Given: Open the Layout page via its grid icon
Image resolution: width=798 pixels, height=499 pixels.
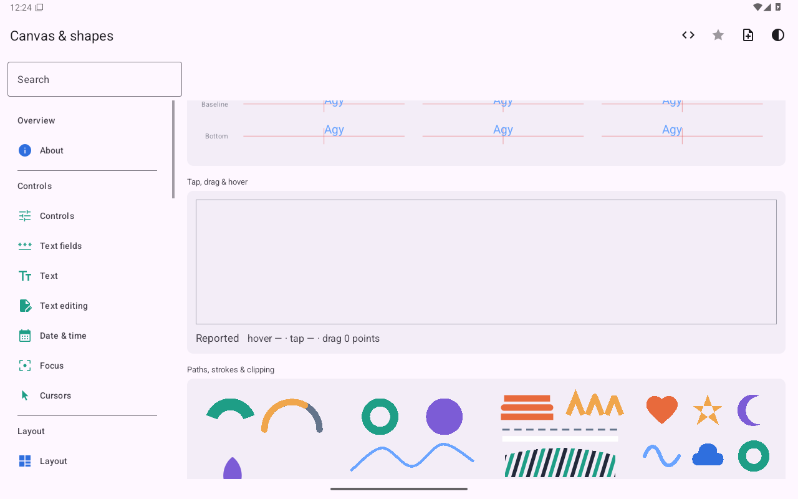Looking at the screenshot, I should pos(25,461).
